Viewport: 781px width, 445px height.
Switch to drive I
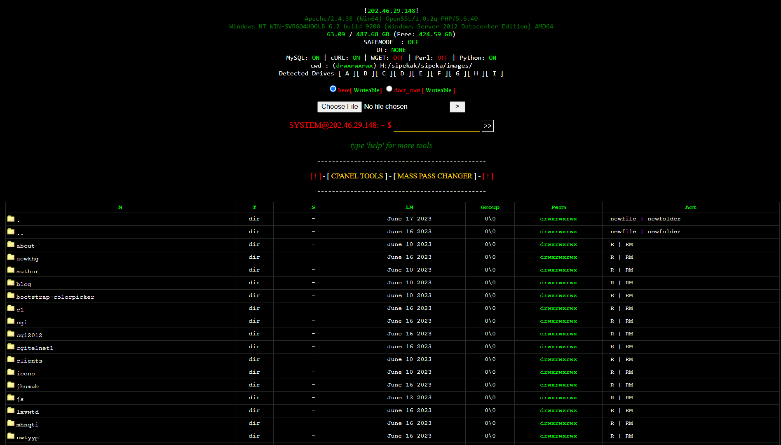(x=495, y=73)
